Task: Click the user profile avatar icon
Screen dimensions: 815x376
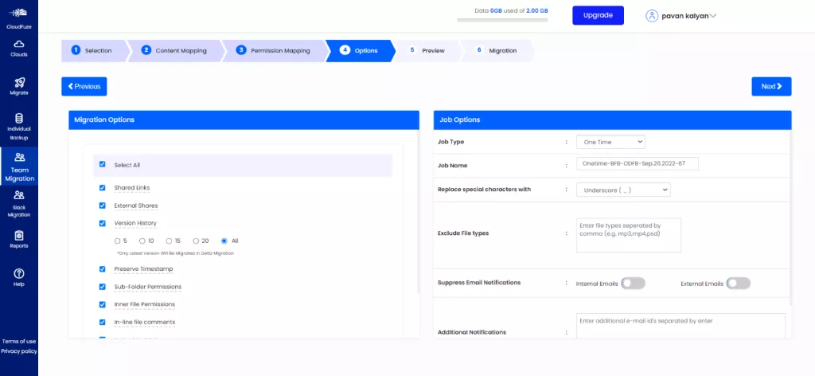Action: click(x=652, y=16)
